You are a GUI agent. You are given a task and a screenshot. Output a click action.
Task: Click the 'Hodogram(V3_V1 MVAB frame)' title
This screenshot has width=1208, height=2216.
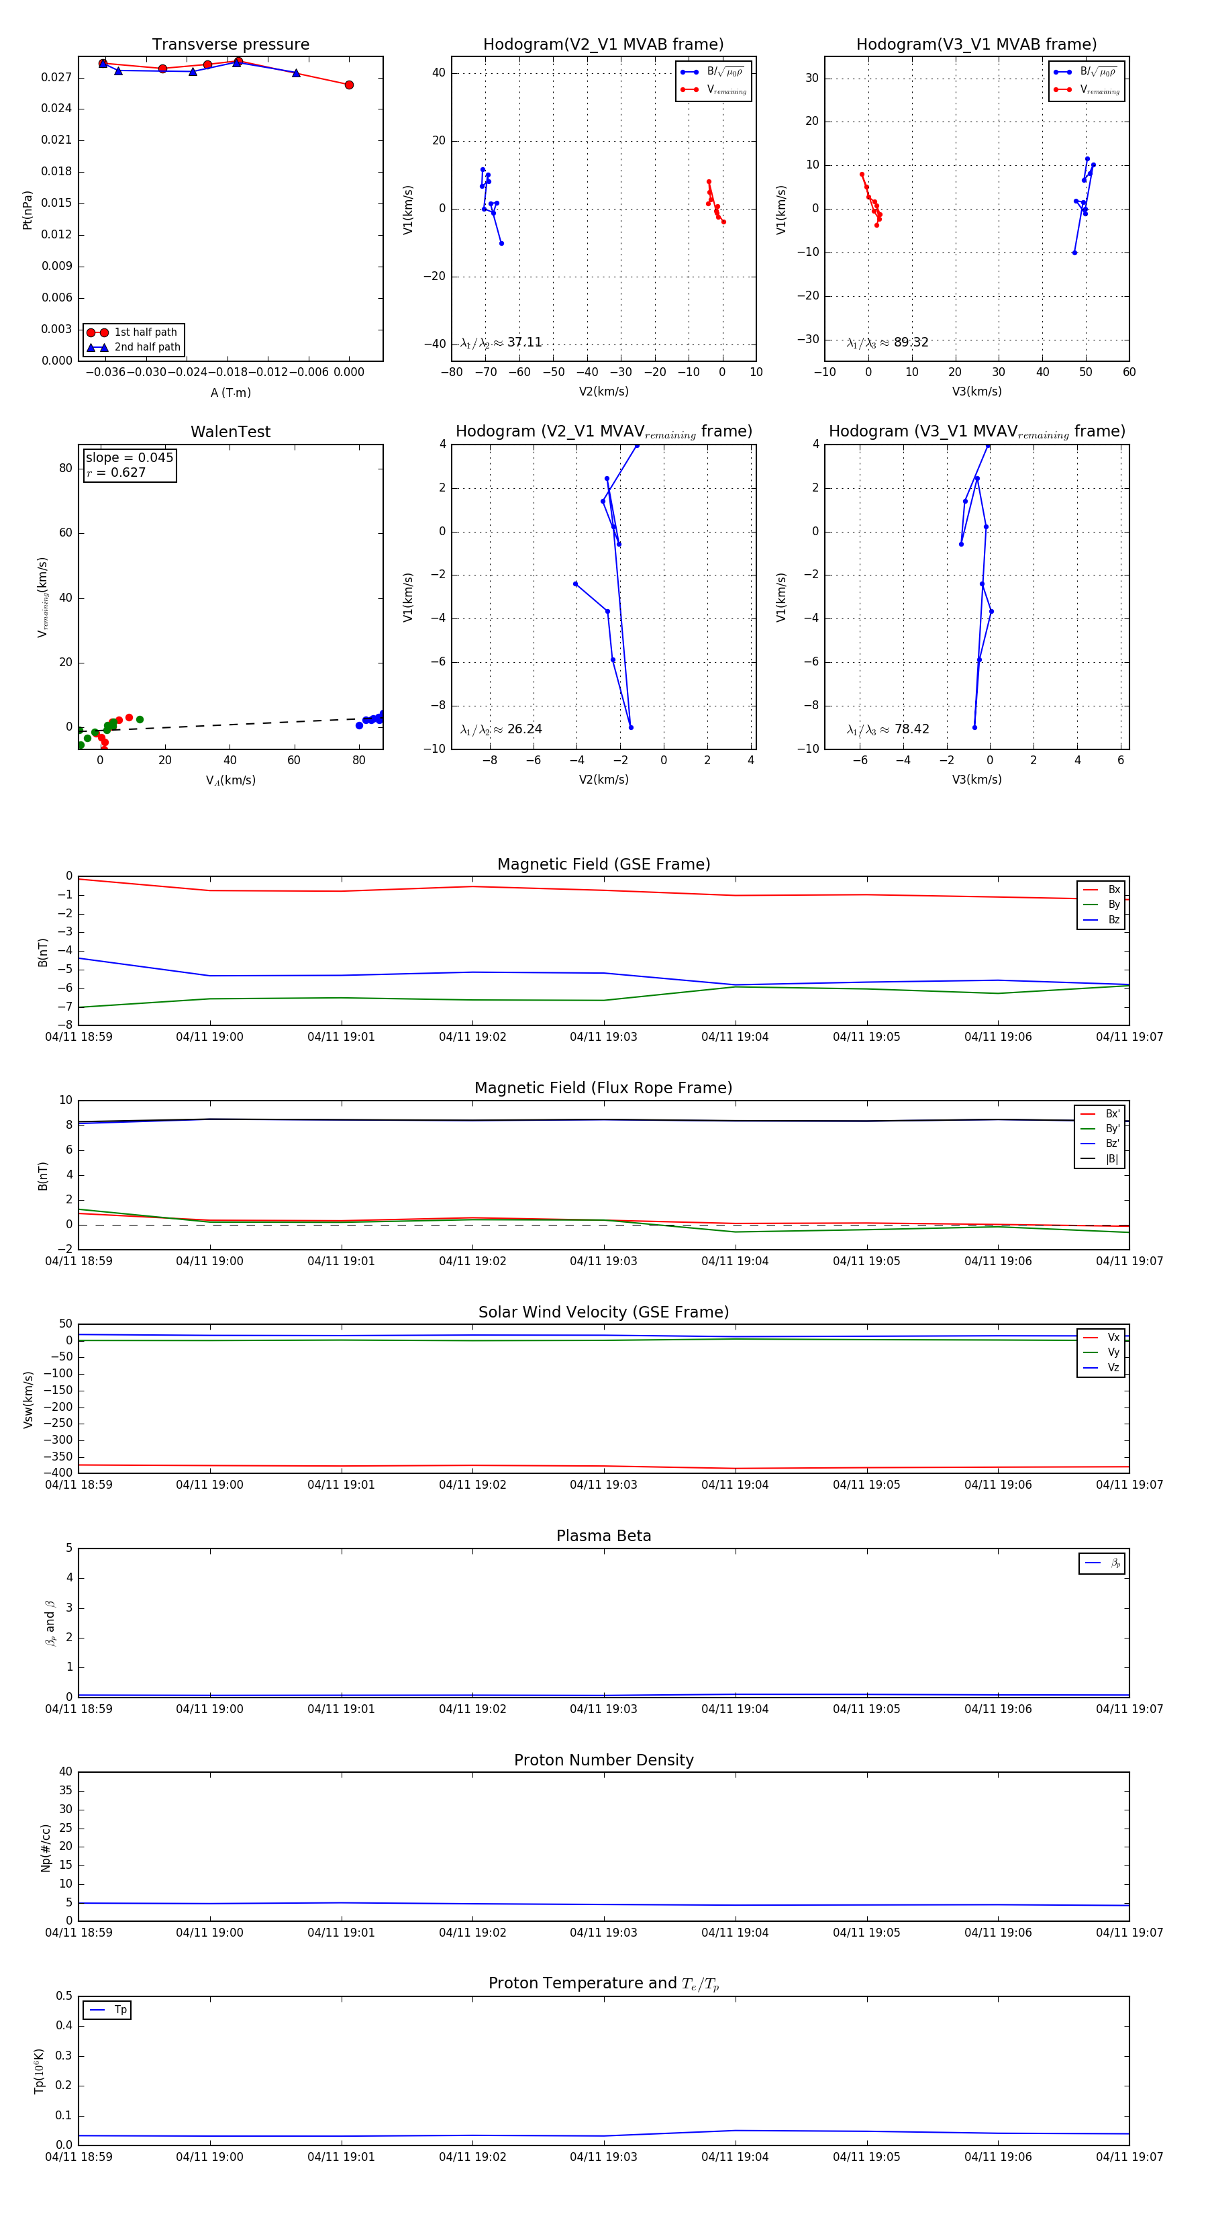[x=976, y=45]
